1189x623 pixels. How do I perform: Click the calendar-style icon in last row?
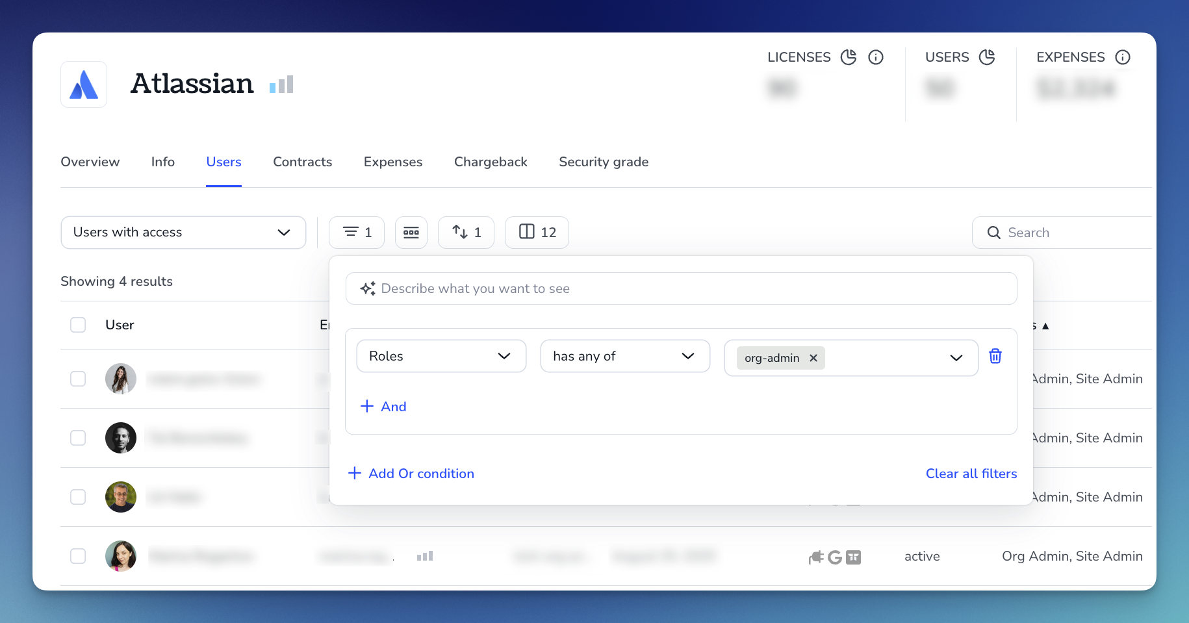[853, 557]
